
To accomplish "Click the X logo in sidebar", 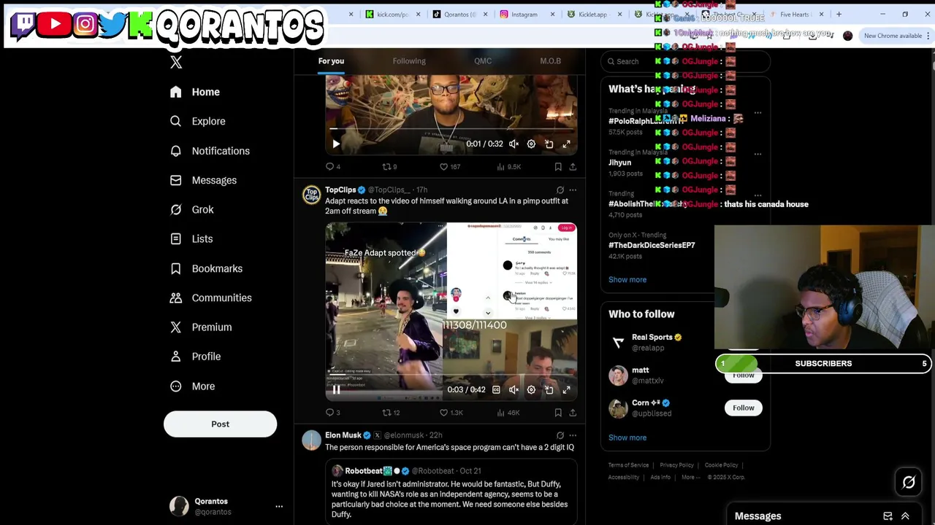I will [176, 63].
